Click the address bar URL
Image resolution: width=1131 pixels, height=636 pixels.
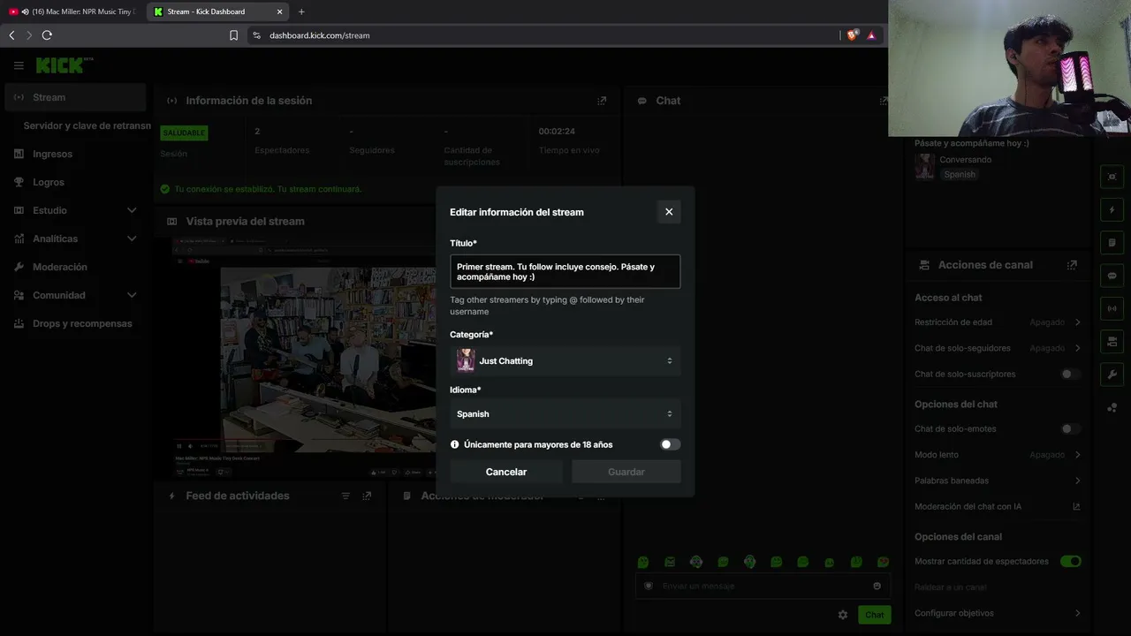(320, 35)
